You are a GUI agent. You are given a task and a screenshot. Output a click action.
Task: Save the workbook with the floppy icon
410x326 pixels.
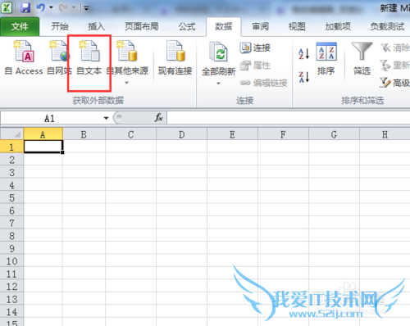25,7
